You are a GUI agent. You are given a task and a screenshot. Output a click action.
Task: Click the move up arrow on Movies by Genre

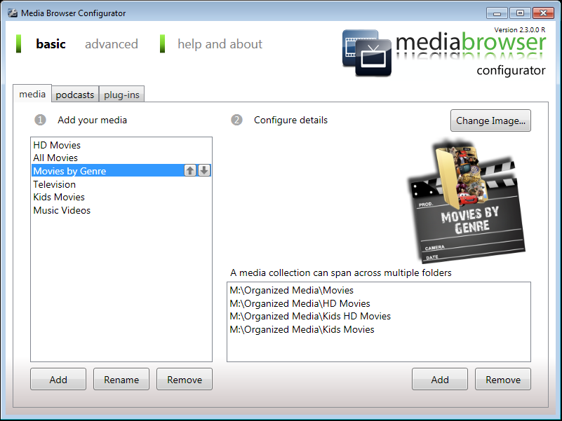click(x=190, y=171)
